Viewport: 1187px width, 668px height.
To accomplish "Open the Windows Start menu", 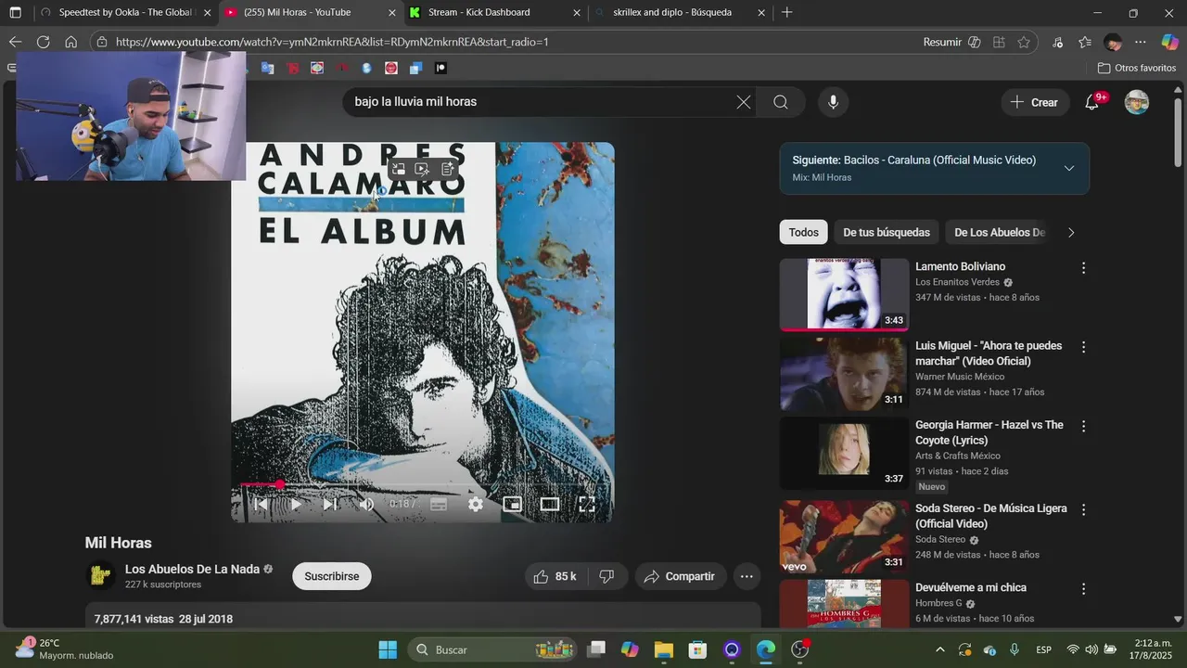I will click(x=388, y=649).
